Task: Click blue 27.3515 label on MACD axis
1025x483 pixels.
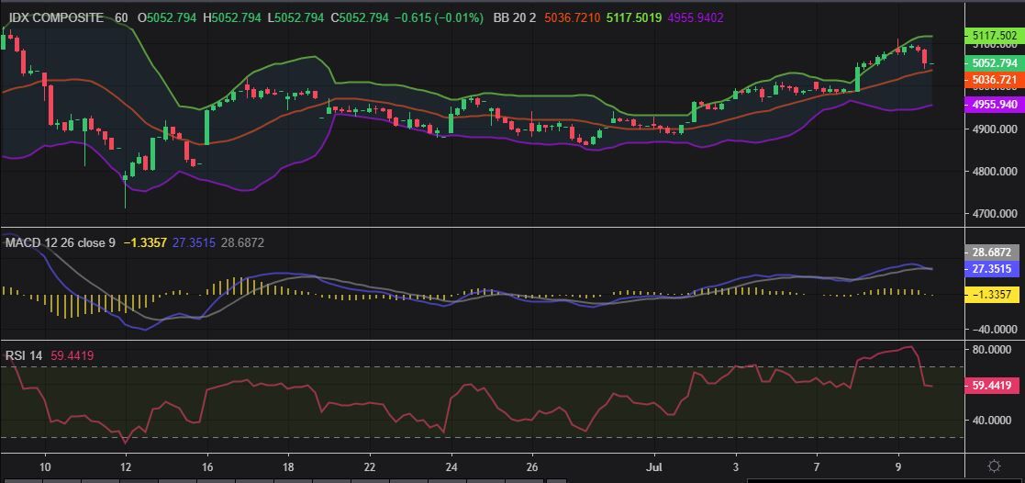Action: pyautogui.click(x=994, y=268)
